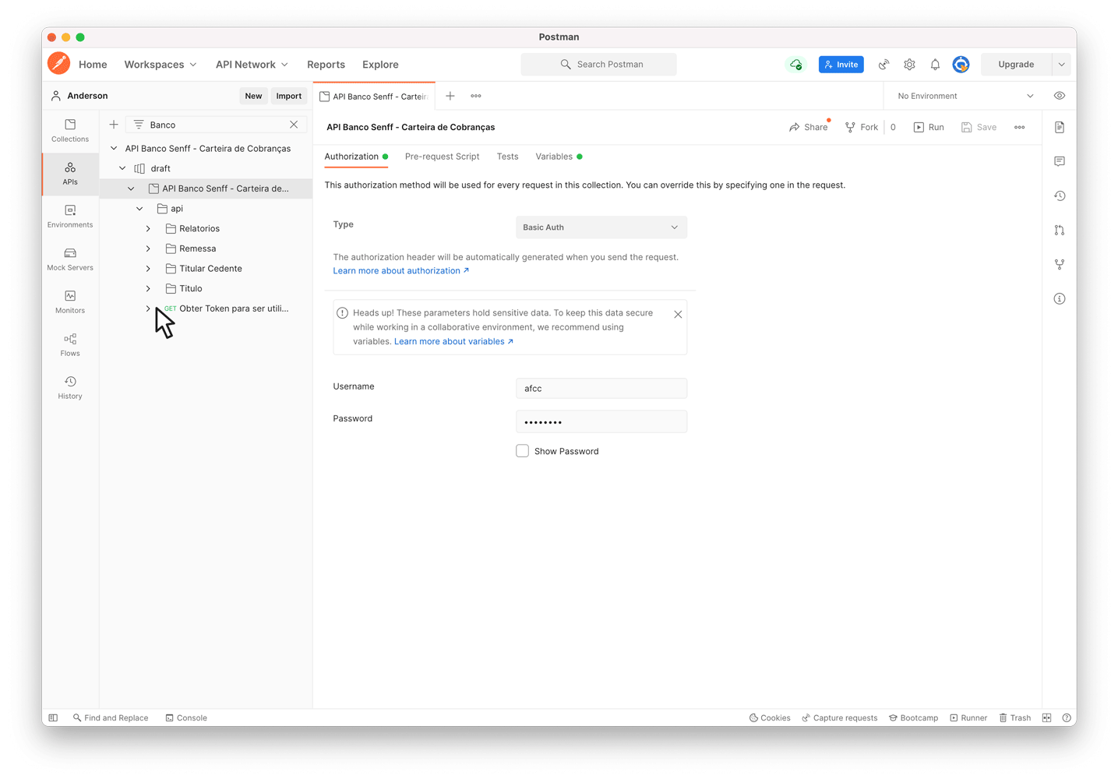The width and height of the screenshot is (1118, 779).
Task: Open the Mock Servers sidebar panel
Action: pos(70,259)
